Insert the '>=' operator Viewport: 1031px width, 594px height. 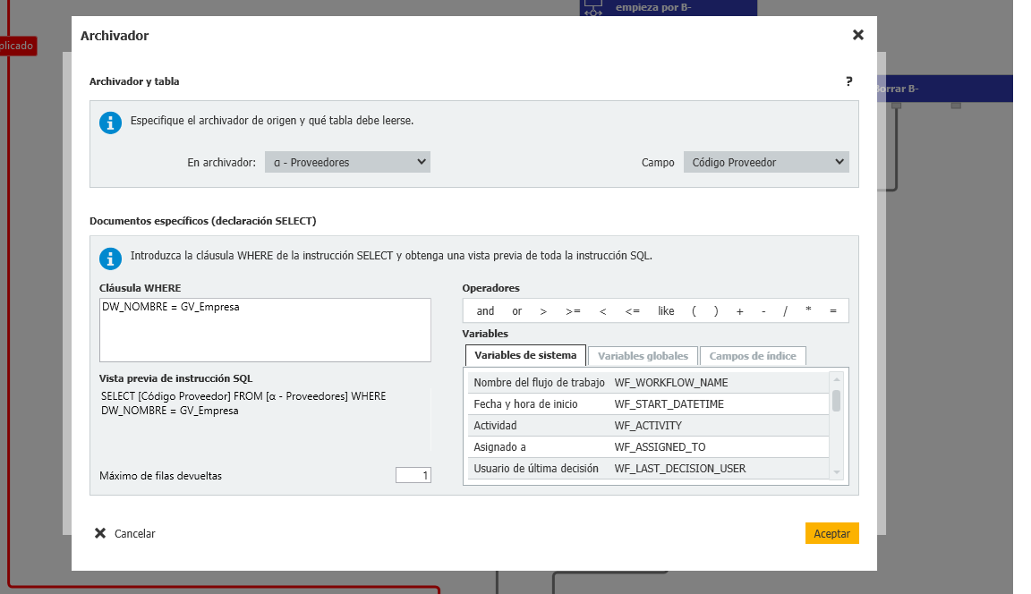pyautogui.click(x=573, y=311)
